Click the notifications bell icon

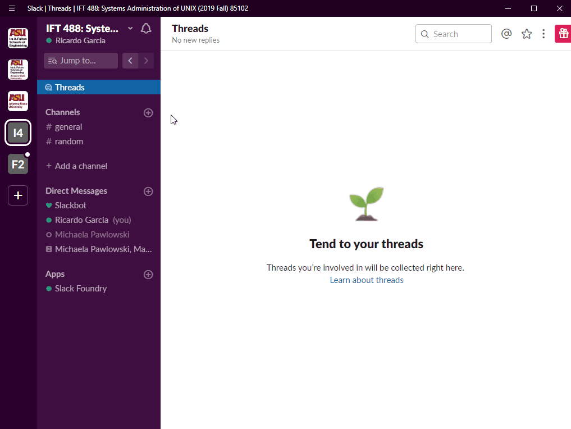coord(146,29)
